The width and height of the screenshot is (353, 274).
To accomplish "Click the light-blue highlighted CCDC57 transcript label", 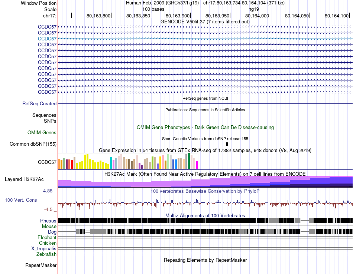I will (x=47, y=39).
